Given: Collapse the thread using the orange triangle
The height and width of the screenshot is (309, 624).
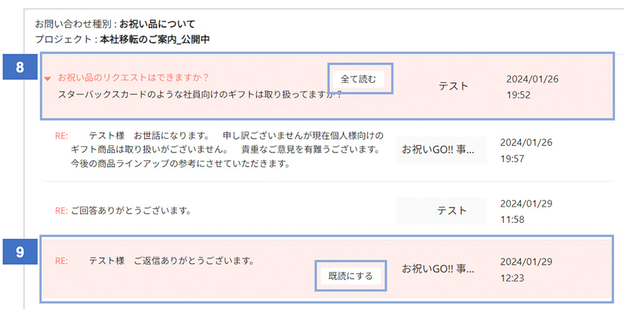Looking at the screenshot, I should 47,79.
